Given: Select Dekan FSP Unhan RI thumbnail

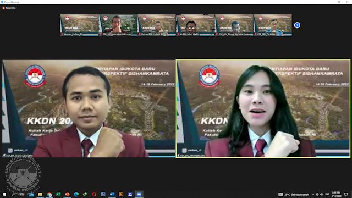Looking at the screenshot, I should [157, 25].
